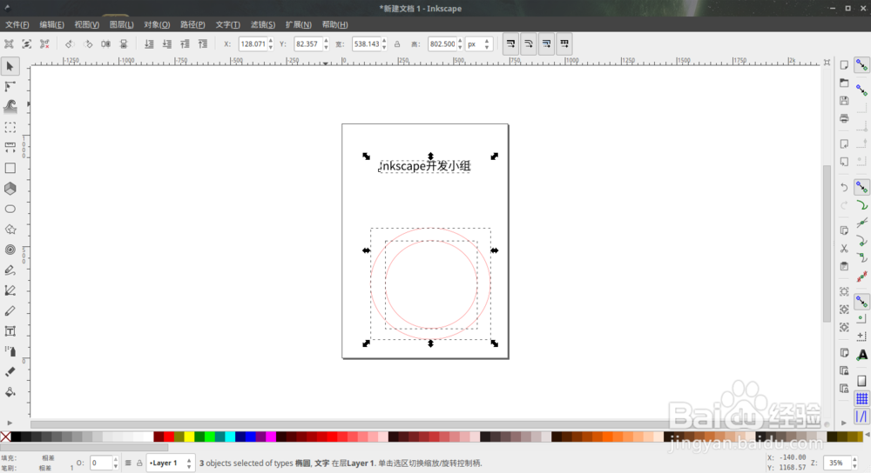Click the opacity O stepper arrows

pyautogui.click(x=116, y=463)
